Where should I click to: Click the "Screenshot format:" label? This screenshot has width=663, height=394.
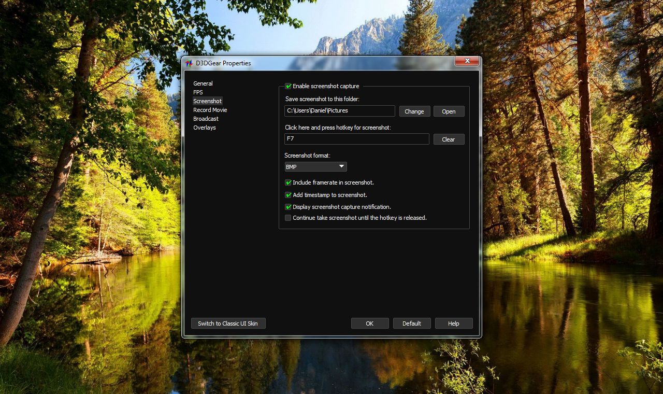tap(308, 156)
